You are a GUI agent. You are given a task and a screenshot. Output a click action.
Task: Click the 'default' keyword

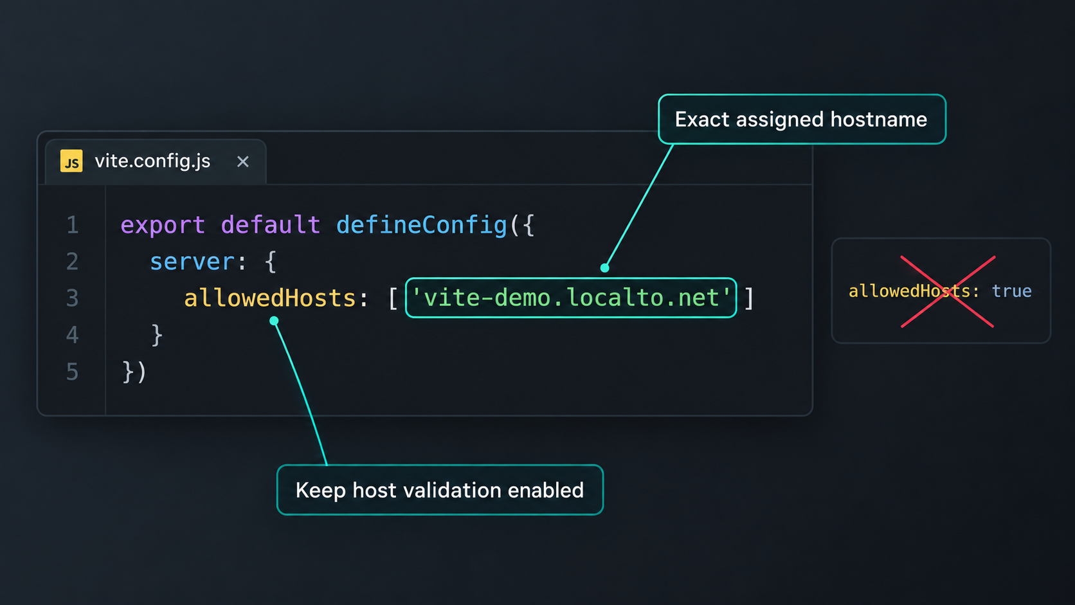[270, 225]
